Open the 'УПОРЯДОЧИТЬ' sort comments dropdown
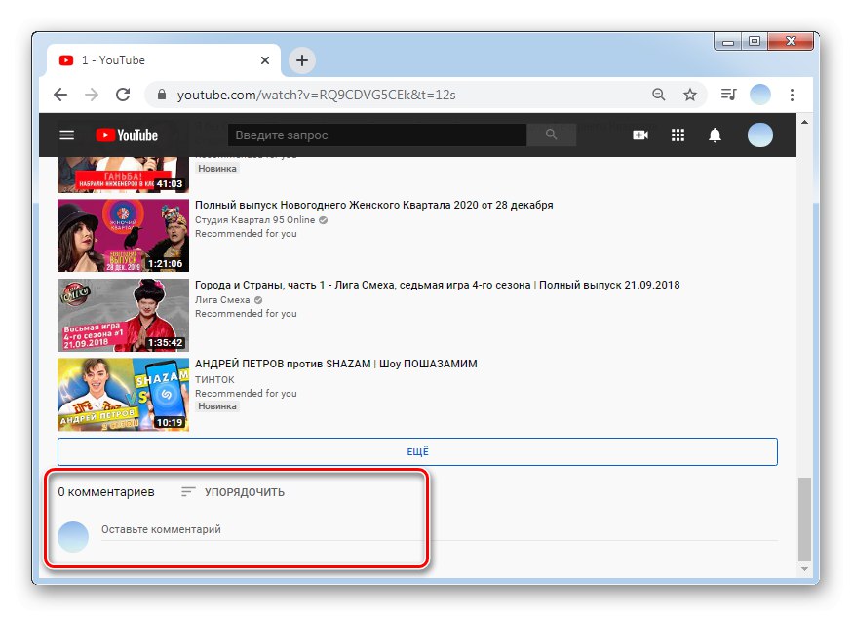The image size is (852, 617). pyautogui.click(x=233, y=492)
